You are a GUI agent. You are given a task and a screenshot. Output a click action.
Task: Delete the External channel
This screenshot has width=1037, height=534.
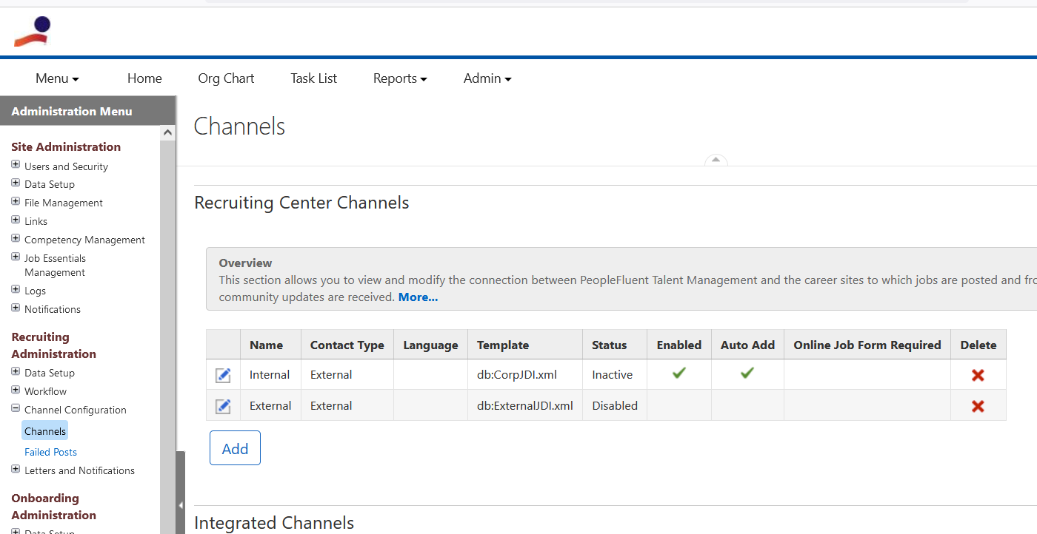(x=978, y=406)
